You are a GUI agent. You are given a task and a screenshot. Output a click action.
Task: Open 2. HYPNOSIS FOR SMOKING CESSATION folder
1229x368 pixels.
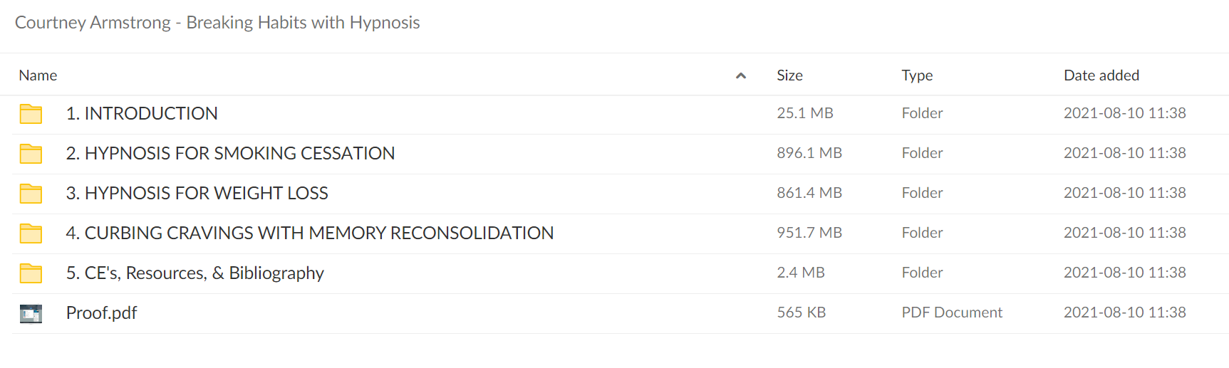230,153
